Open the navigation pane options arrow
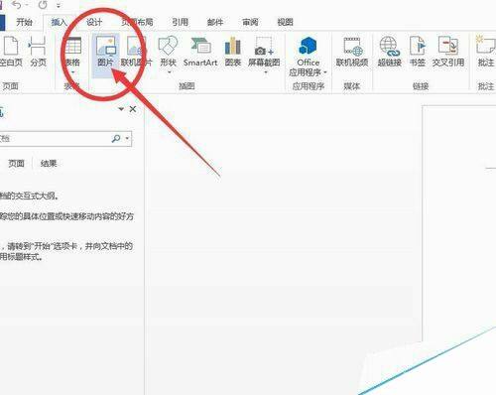Screen dimensions: 496x395 (121, 109)
